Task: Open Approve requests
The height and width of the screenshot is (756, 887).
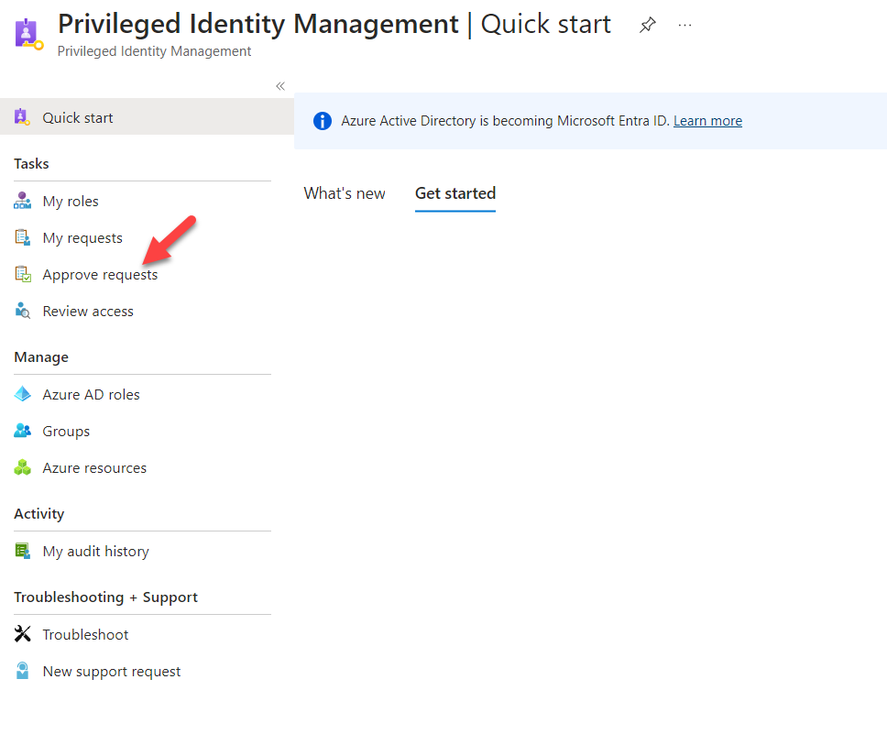Action: click(x=100, y=275)
